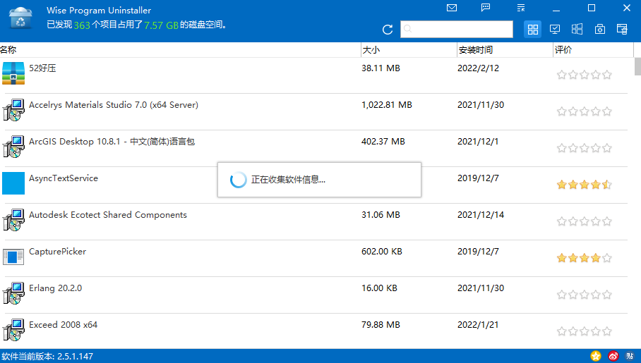Open the first-aid kit repair icon
Screen dimensions: 641x363
[x=599, y=30]
